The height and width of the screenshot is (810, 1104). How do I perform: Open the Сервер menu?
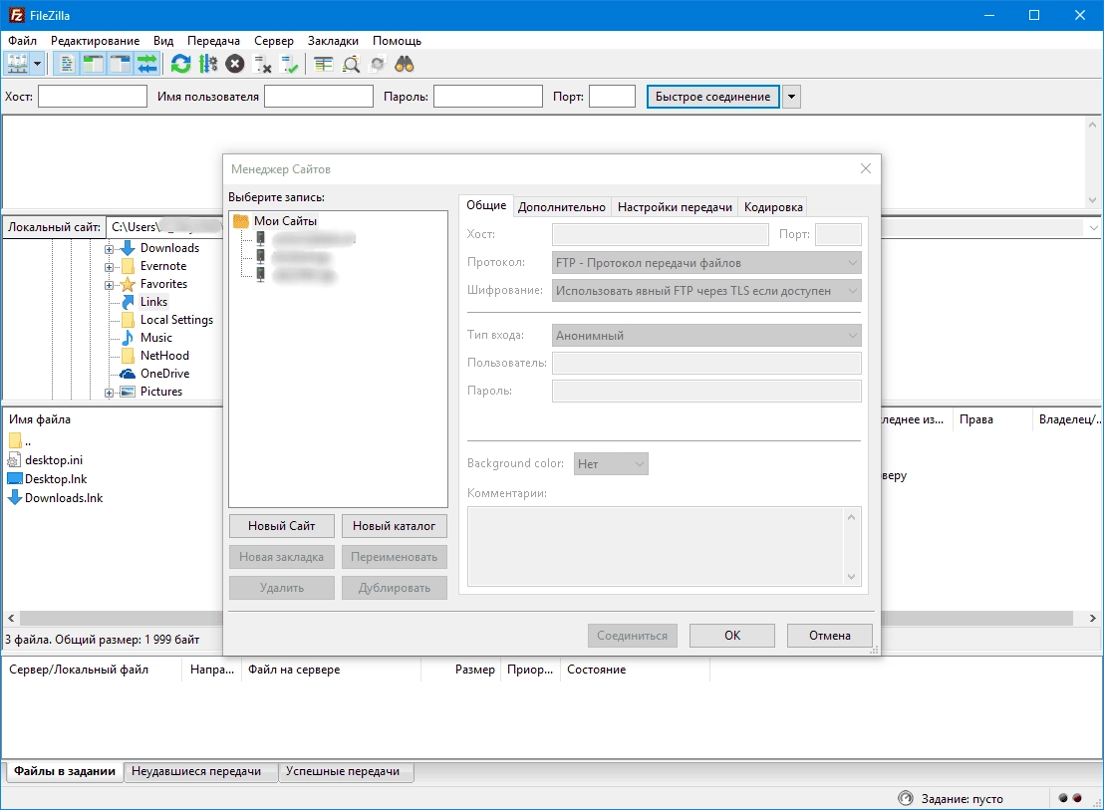[x=274, y=41]
